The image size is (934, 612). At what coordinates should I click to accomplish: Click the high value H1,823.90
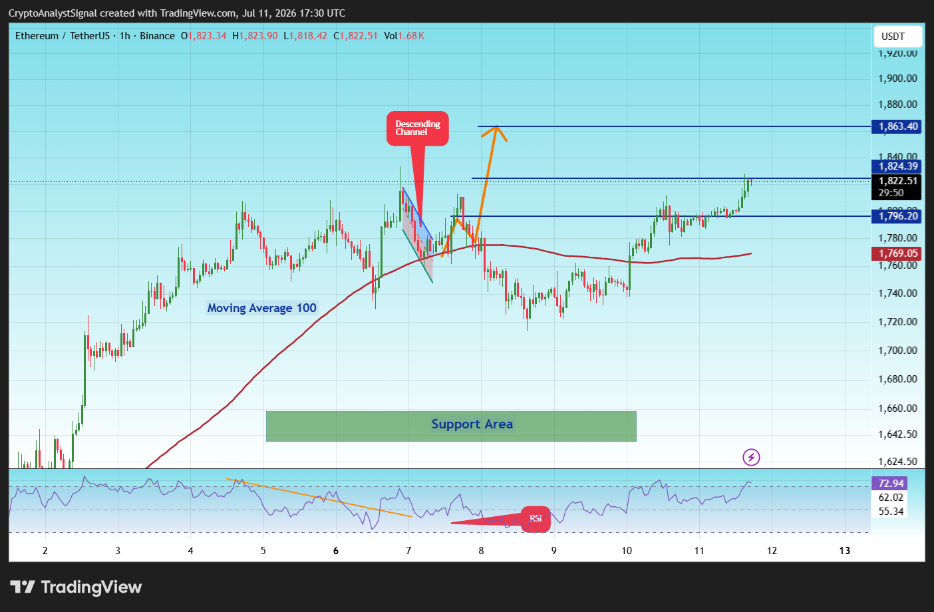[x=255, y=36]
